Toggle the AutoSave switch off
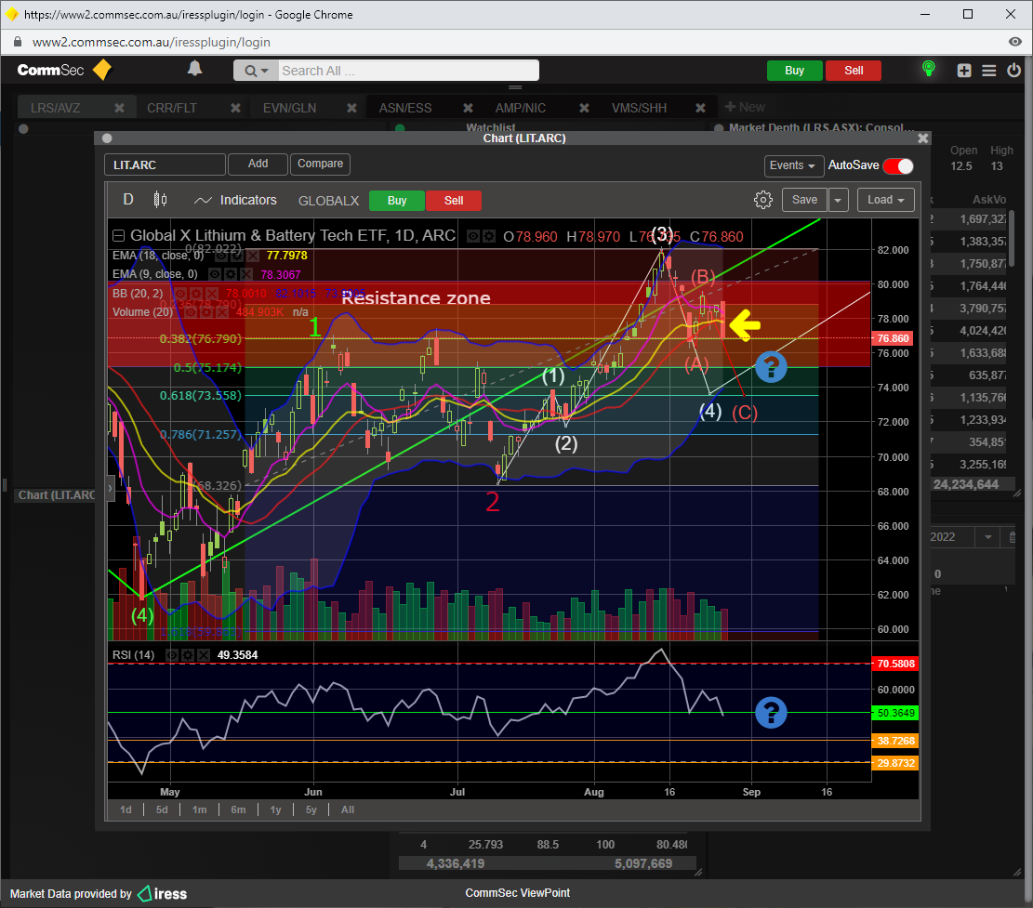Image resolution: width=1033 pixels, height=908 pixels. tap(897, 165)
